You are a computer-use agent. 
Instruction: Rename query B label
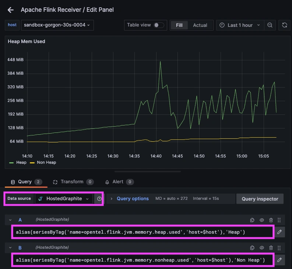[20, 248]
